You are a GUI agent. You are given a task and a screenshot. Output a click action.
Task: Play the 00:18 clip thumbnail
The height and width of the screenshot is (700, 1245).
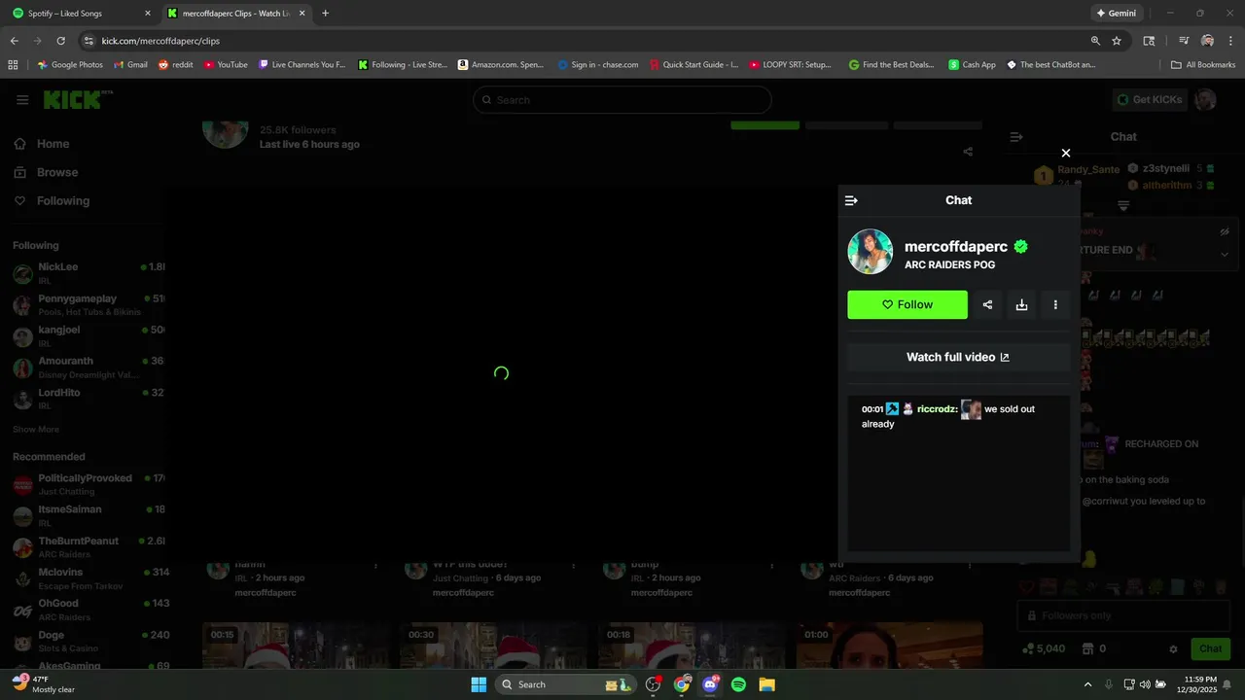692,646
